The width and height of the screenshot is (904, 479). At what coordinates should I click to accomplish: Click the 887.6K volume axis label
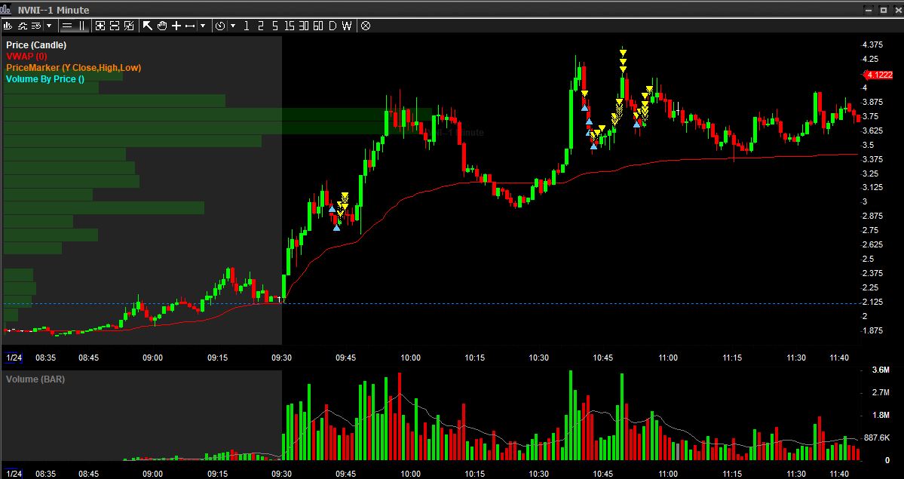[x=876, y=438]
